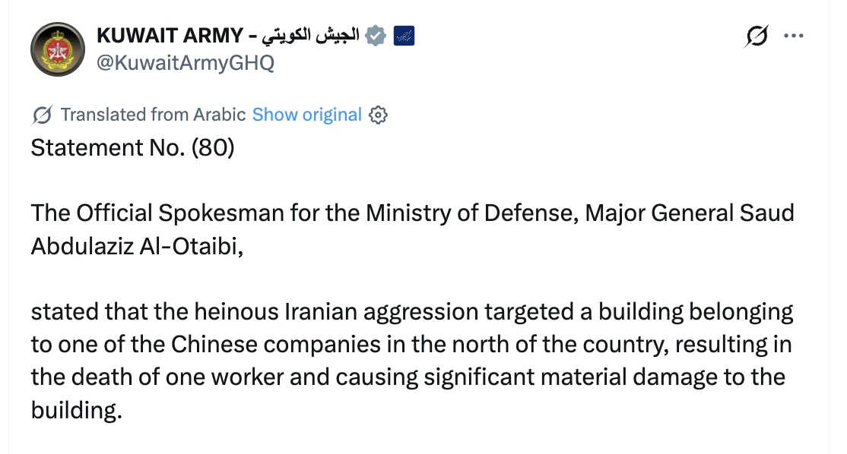Click the Ministry of Defense phrase
The image size is (847, 454).
pyautogui.click(x=472, y=213)
